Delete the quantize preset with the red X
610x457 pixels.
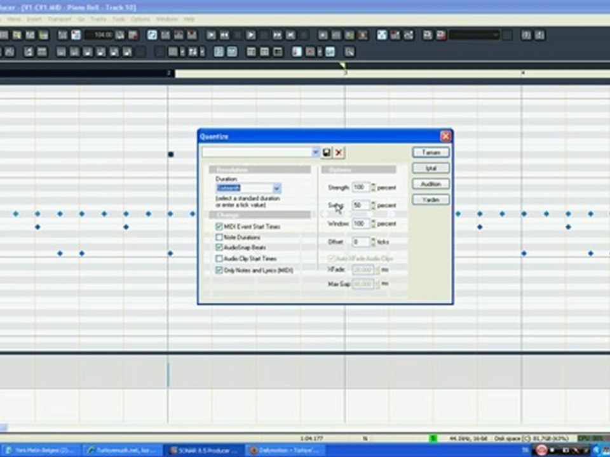coord(339,153)
